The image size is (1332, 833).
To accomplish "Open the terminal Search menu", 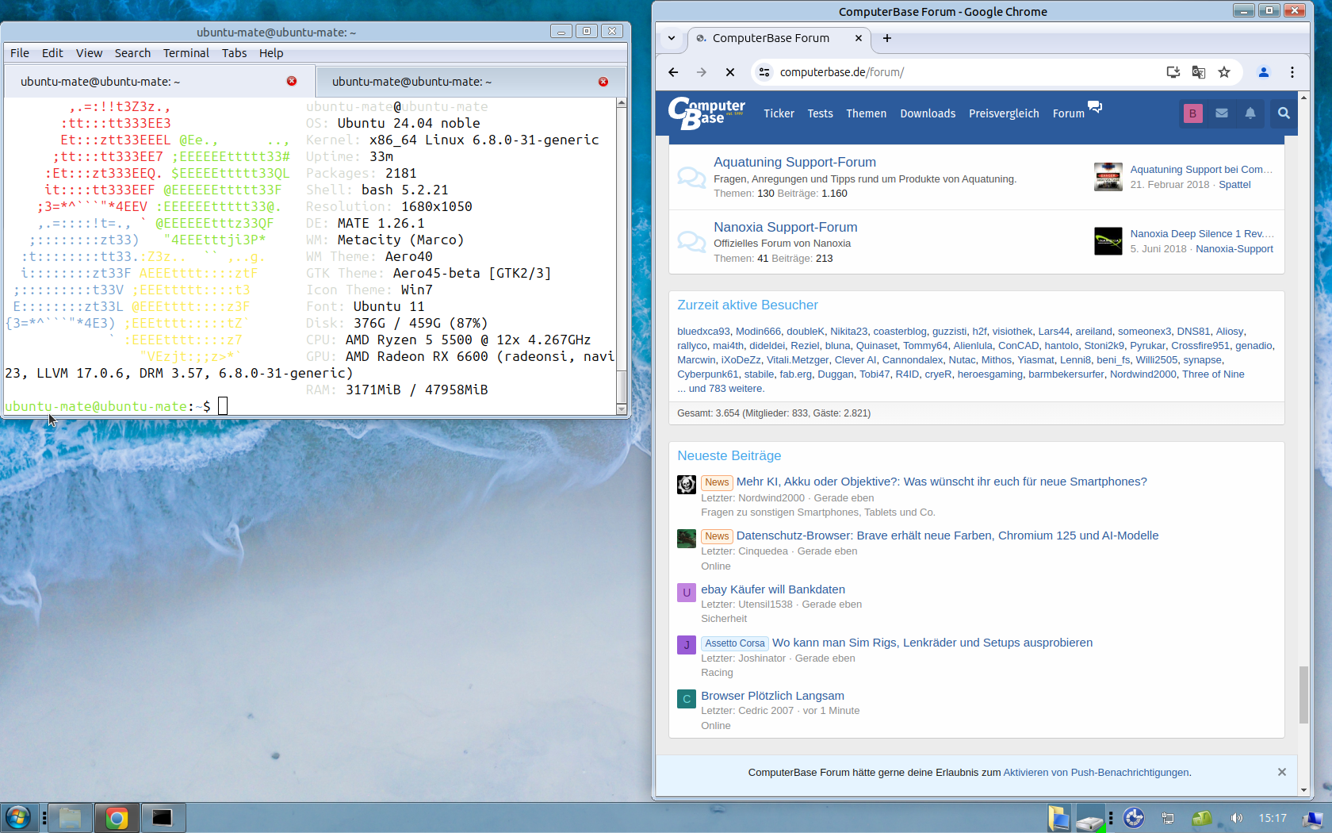I will (132, 53).
